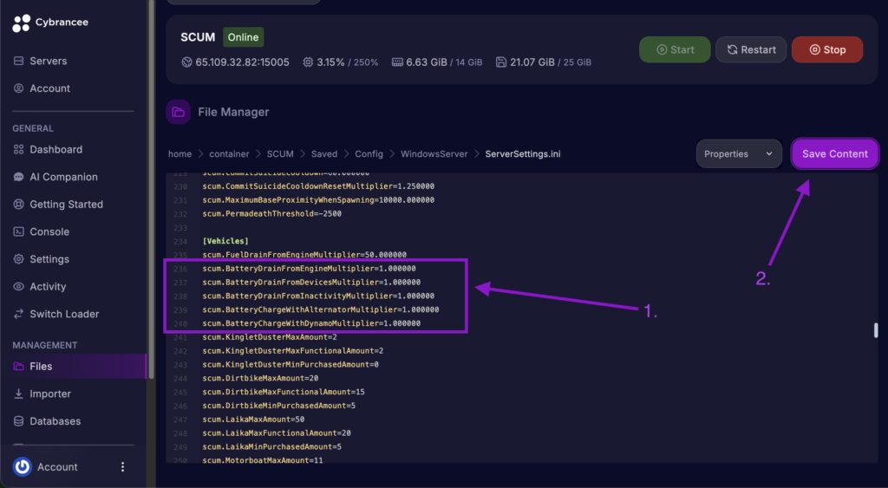Image resolution: width=888 pixels, height=488 pixels.
Task: Click line scum.BatteryChargeWithDynamoMultiplier=1.000000
Action: pos(311,323)
